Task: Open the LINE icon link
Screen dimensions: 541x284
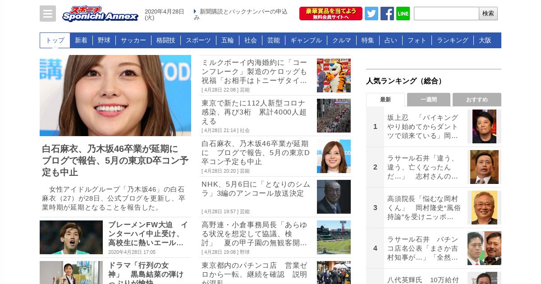Action: [x=403, y=14]
